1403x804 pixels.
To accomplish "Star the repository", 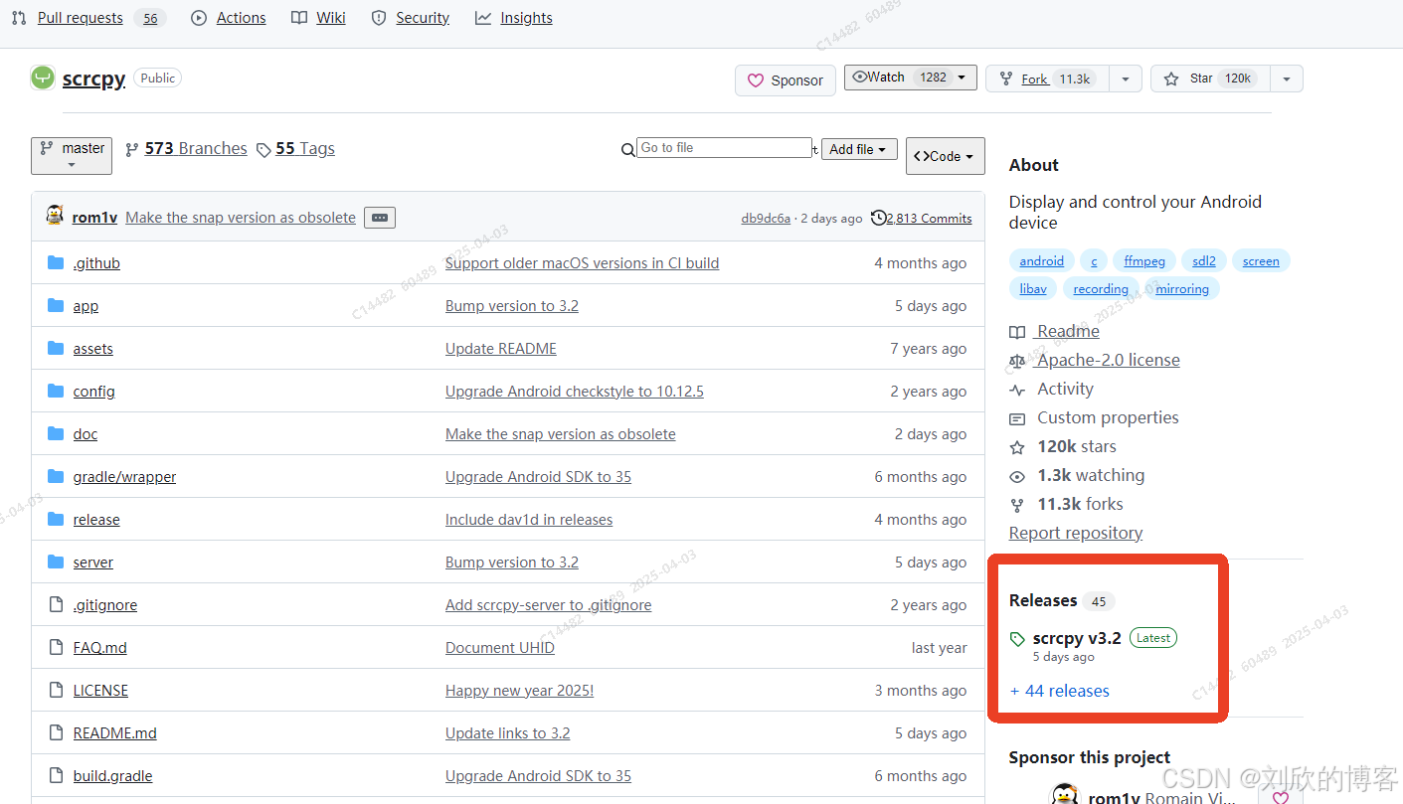I will tap(1210, 79).
